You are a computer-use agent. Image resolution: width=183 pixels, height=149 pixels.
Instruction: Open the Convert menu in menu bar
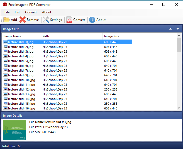pyautogui.click(x=31, y=12)
